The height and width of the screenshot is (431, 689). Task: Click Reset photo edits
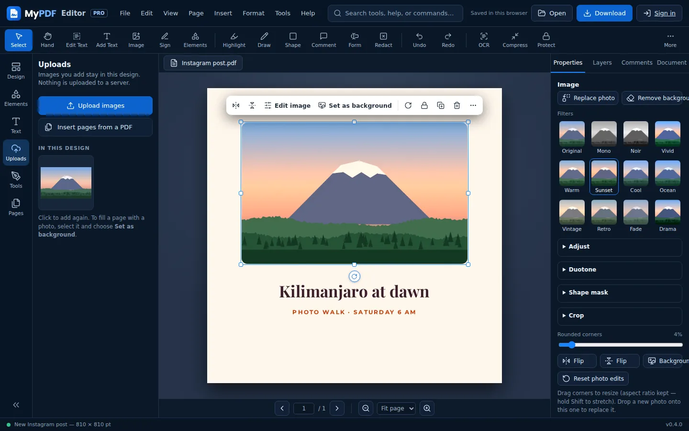pos(593,379)
